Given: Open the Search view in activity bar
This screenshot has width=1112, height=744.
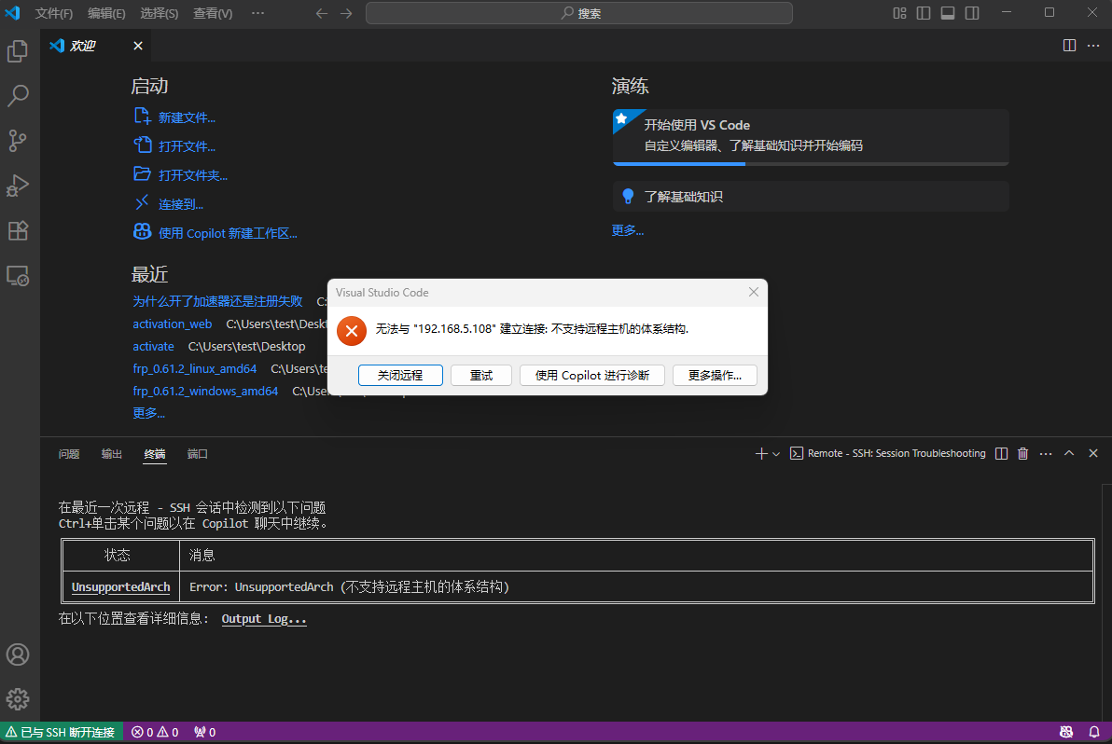Looking at the screenshot, I should 18,95.
